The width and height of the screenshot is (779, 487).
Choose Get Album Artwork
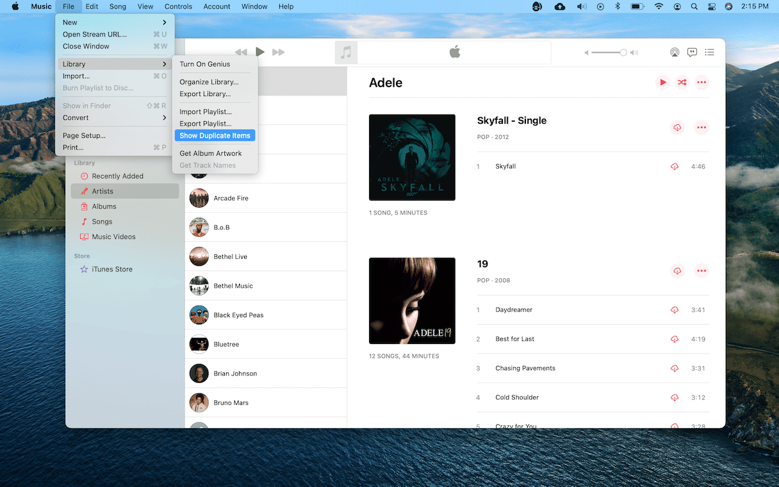[215, 154]
